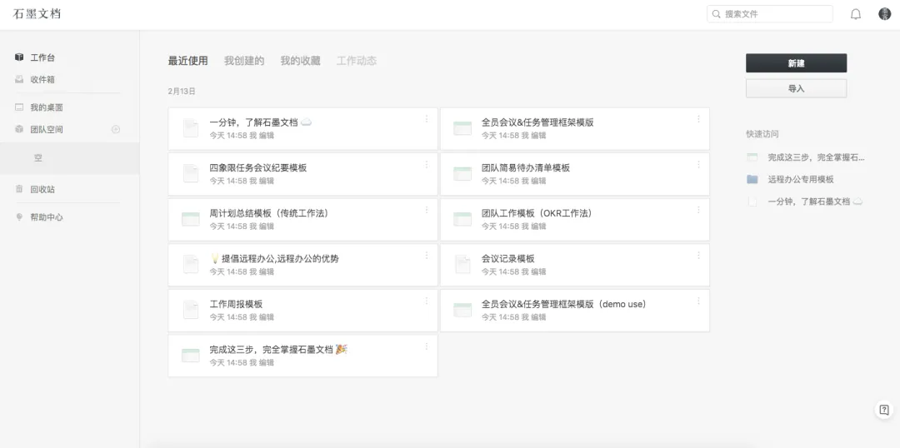Open quick access 远程办公专用模板 folder link
The height and width of the screenshot is (448, 900).
[x=801, y=180]
